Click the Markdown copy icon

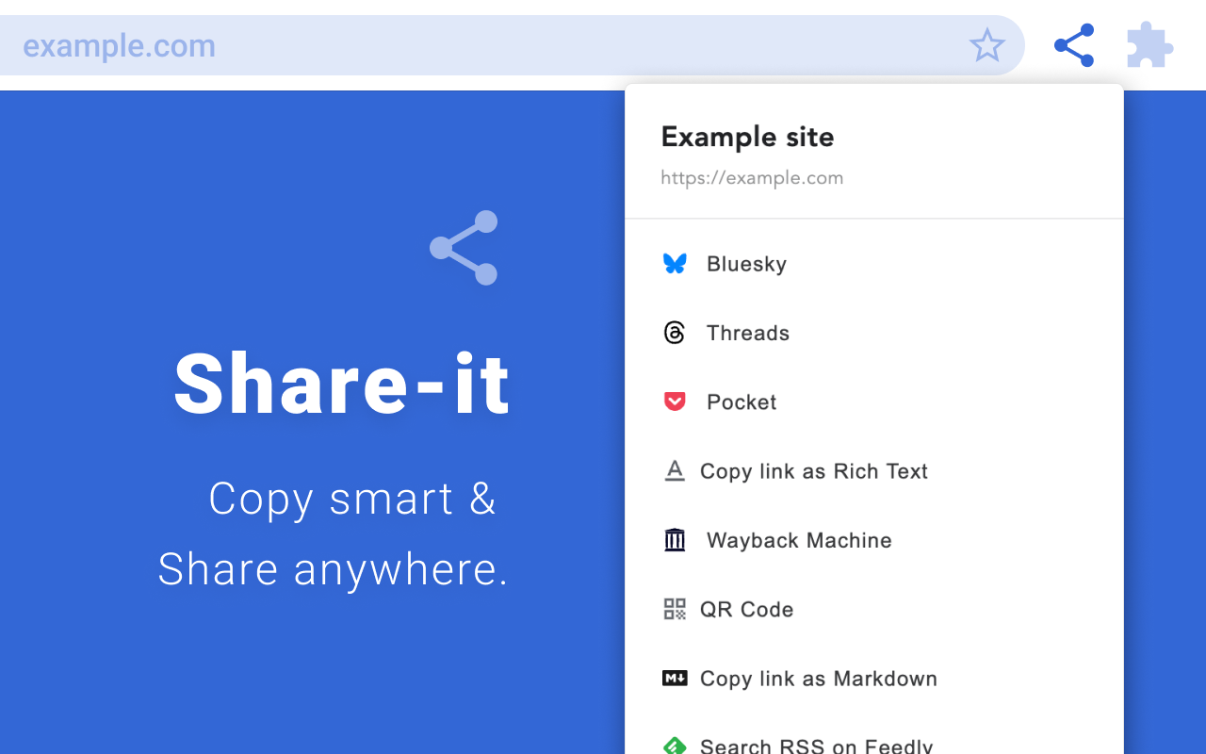[675, 678]
